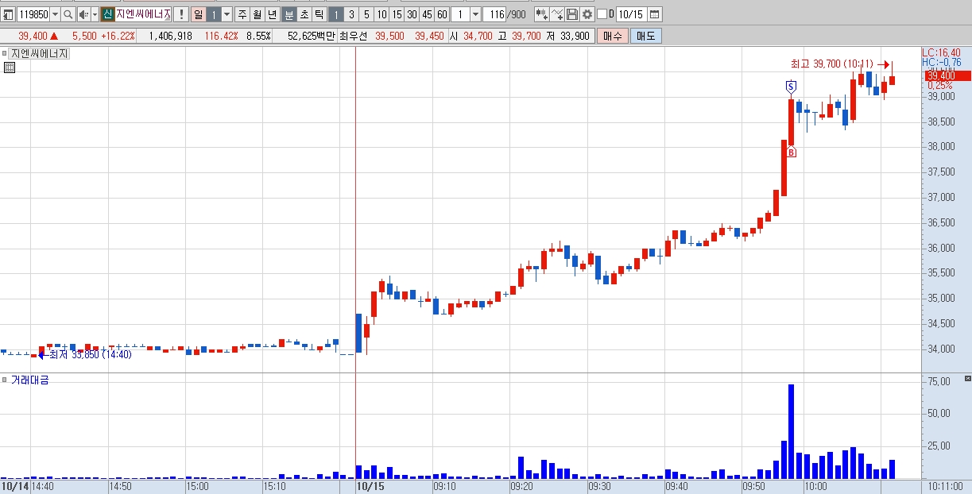Image resolution: width=972 pixels, height=494 pixels.
Task: Click the custom interval input showing 1
Action: (459, 14)
